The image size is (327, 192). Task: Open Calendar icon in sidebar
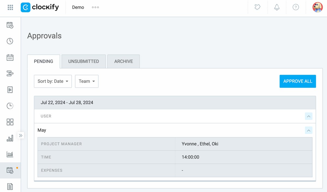pos(10,57)
